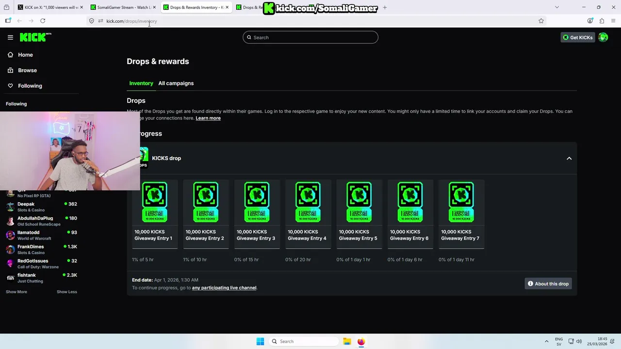
Task: Click the '1% of 10 hr' progress text
Action: coord(195,260)
